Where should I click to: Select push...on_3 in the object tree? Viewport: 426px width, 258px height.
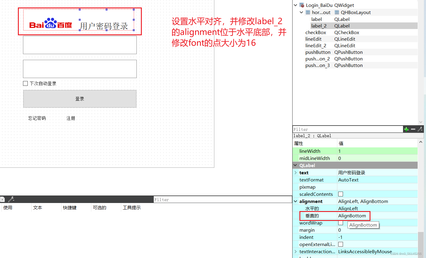tap(317, 65)
